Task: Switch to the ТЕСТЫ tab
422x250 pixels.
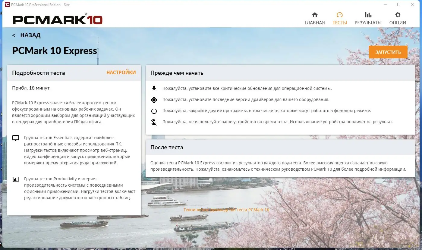Action: click(340, 19)
